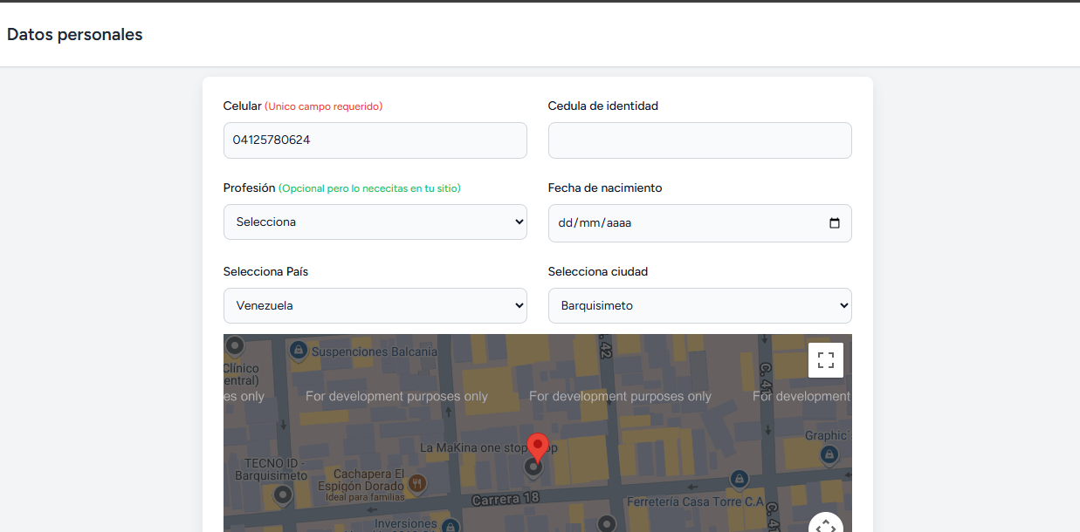Select the Inversiones shop pin on map
Viewport: 1080px width, 532px height.
[x=450, y=525]
